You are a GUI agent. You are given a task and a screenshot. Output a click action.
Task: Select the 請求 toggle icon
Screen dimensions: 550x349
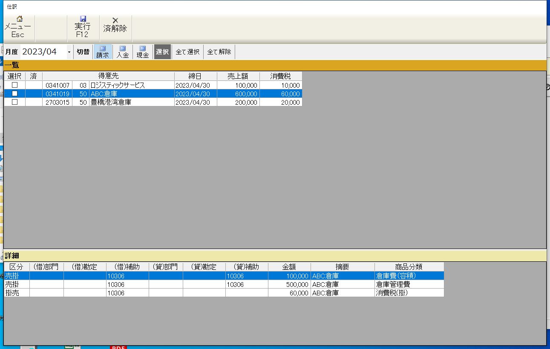click(103, 49)
